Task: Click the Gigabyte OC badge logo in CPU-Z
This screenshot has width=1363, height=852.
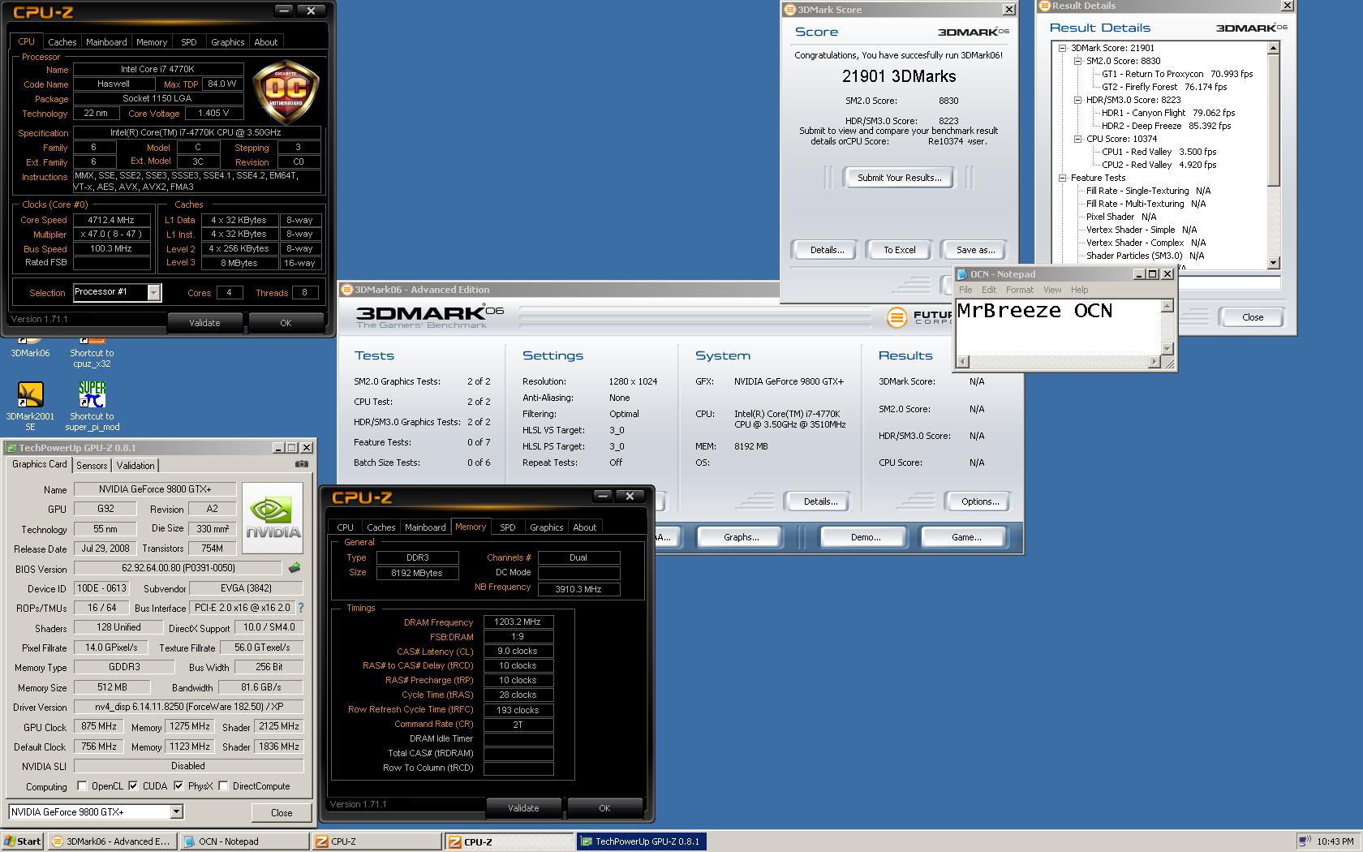Action: tap(286, 93)
